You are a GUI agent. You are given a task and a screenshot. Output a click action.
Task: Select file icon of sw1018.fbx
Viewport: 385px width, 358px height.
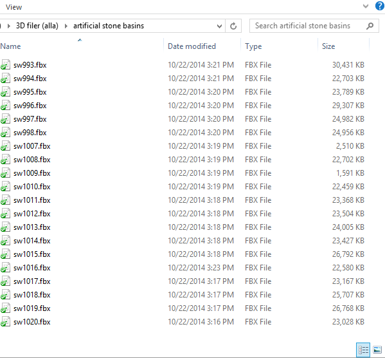pyautogui.click(x=5, y=295)
